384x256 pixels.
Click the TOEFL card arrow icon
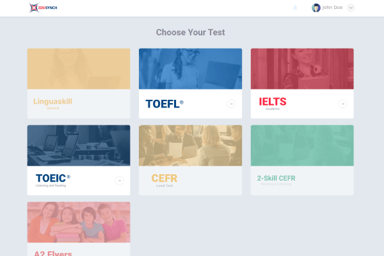pyautogui.click(x=231, y=104)
